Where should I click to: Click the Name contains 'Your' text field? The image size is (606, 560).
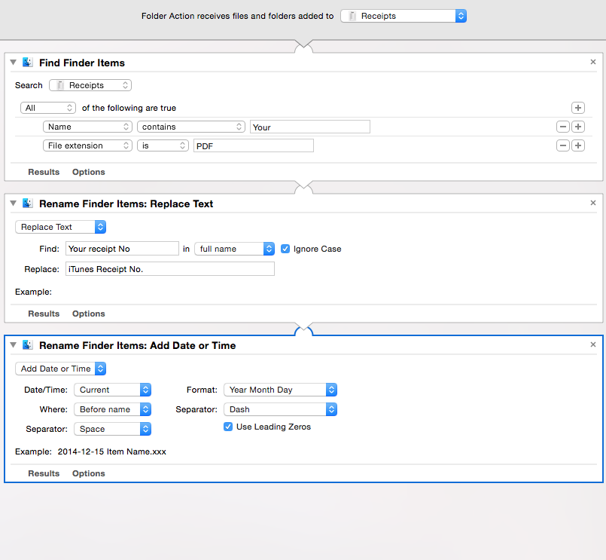(x=310, y=127)
